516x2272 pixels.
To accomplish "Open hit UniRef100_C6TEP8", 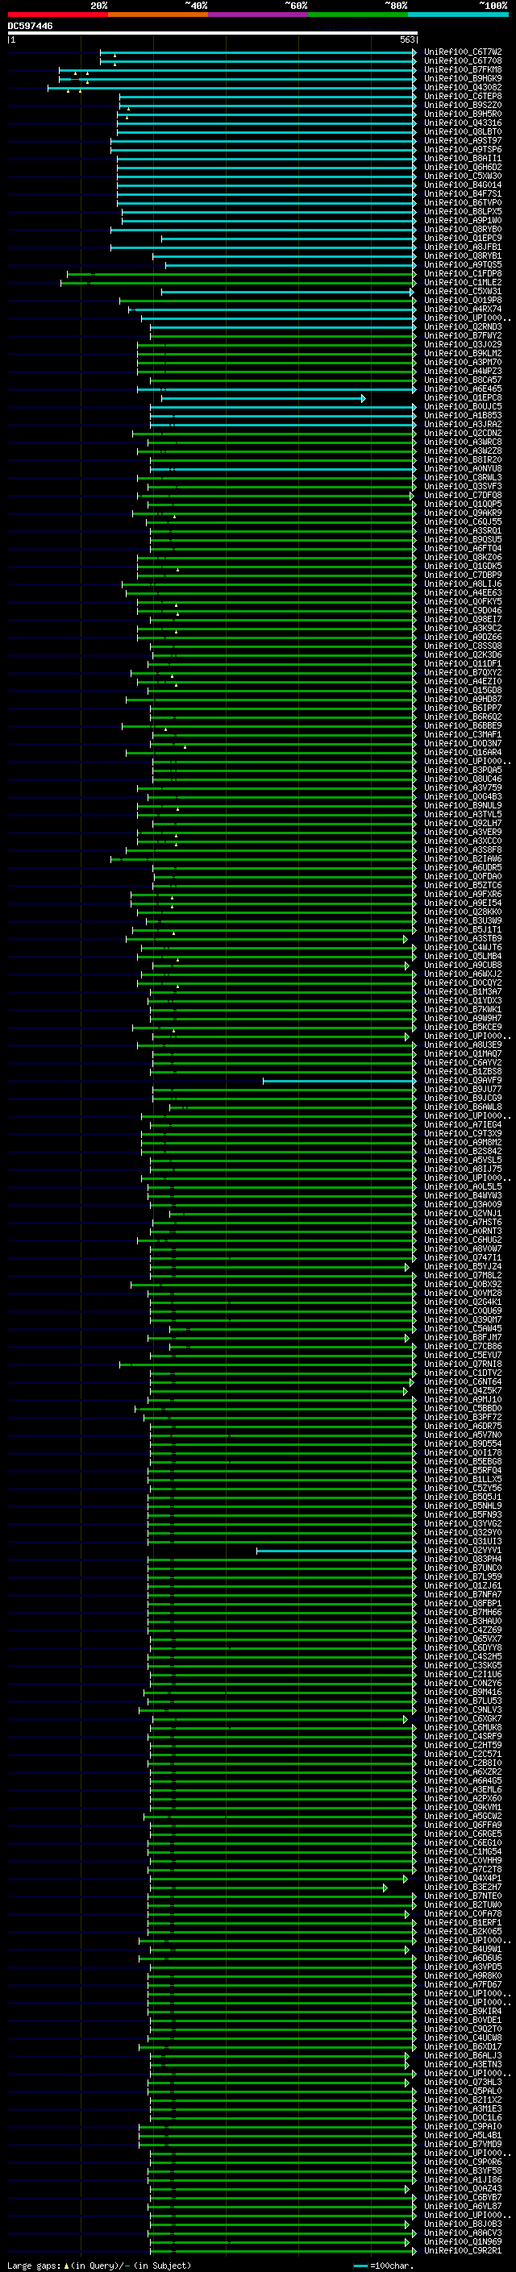I will pos(462,96).
